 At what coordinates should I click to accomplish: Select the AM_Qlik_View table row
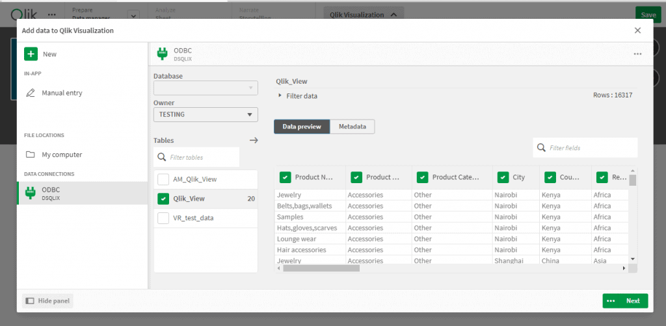point(206,179)
